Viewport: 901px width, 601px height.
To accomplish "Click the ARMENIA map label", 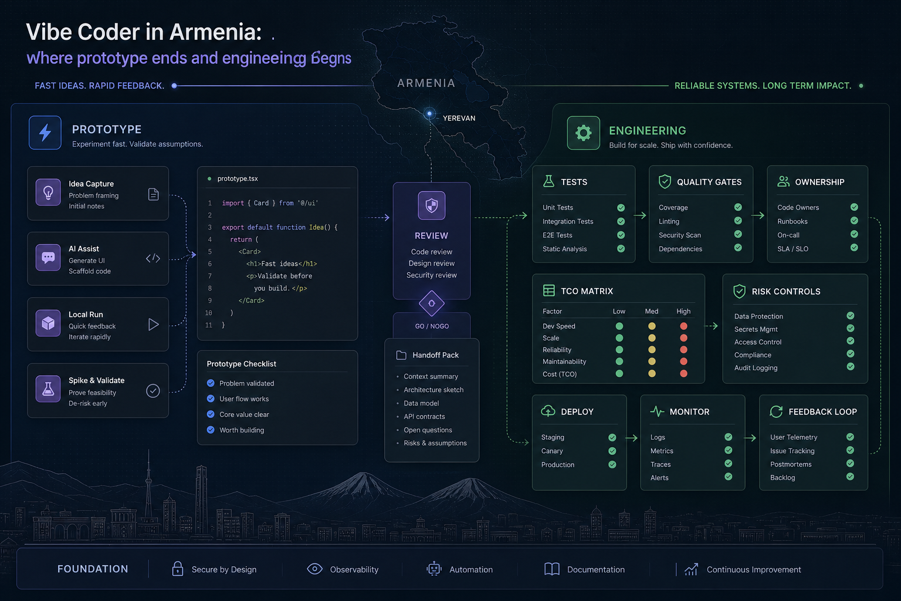I will tap(426, 83).
